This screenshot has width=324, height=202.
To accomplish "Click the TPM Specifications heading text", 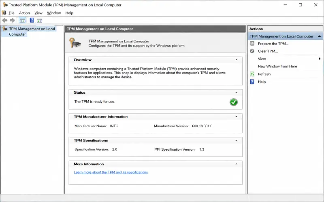I will point(91,140).
